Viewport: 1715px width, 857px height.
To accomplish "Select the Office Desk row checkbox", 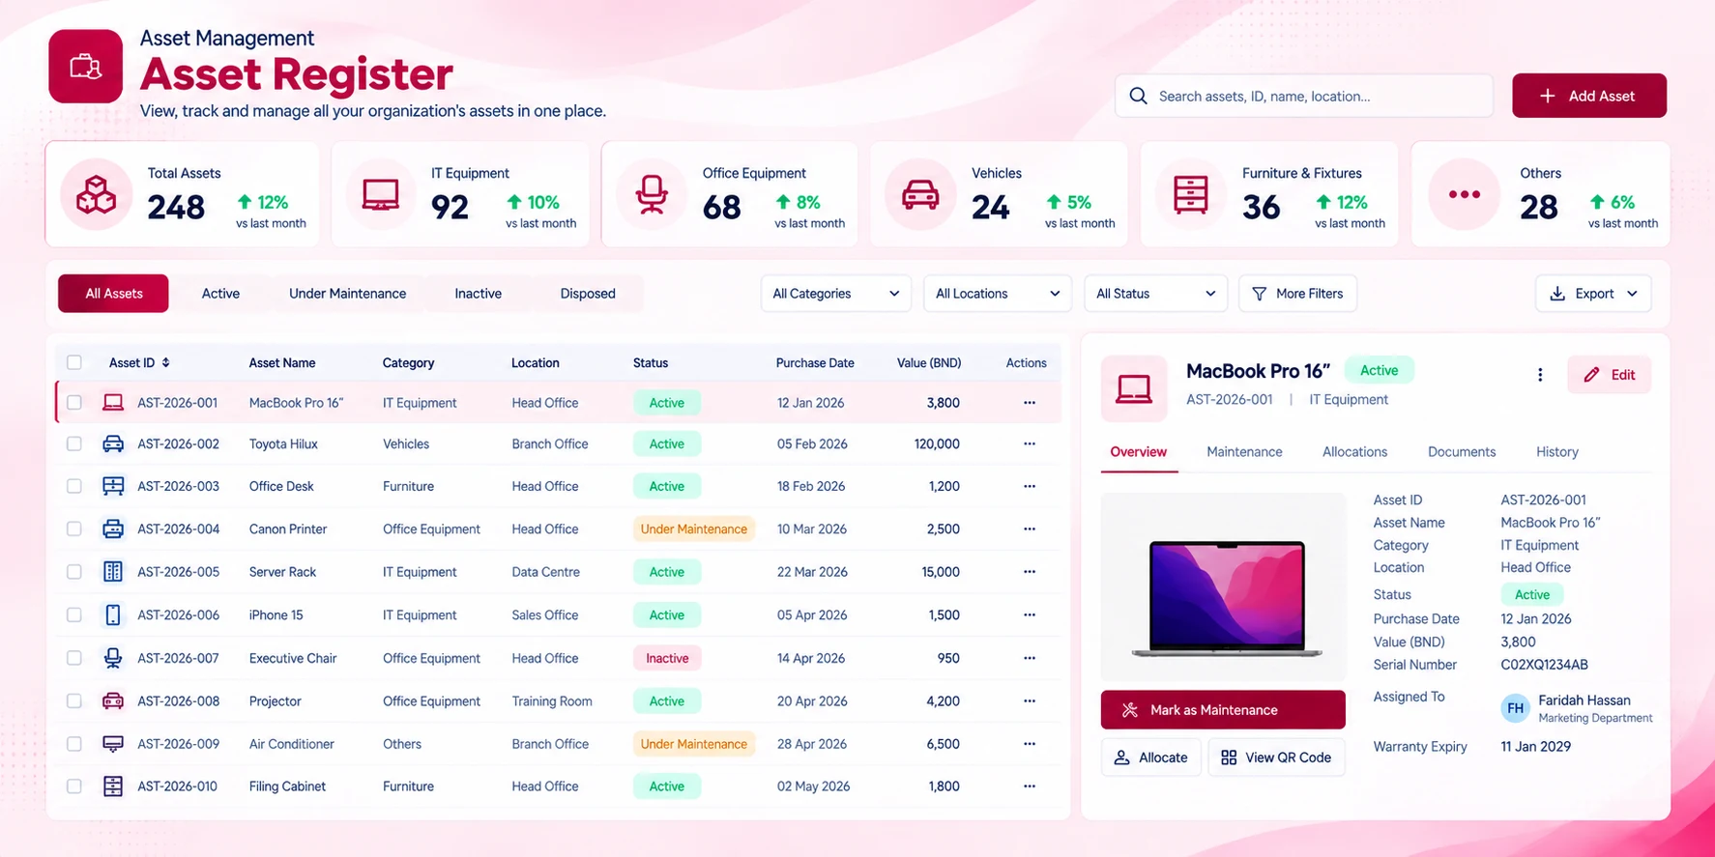I will coord(74,486).
